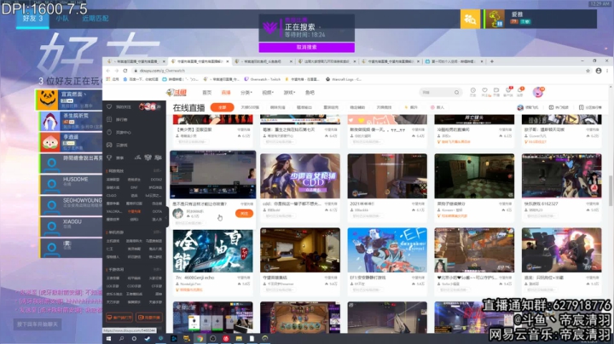Bookmark this page with the star icon
Viewport: 614px width, 344px height.
(x=588, y=71)
